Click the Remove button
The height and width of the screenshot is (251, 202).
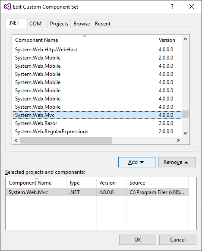[x=177, y=162]
